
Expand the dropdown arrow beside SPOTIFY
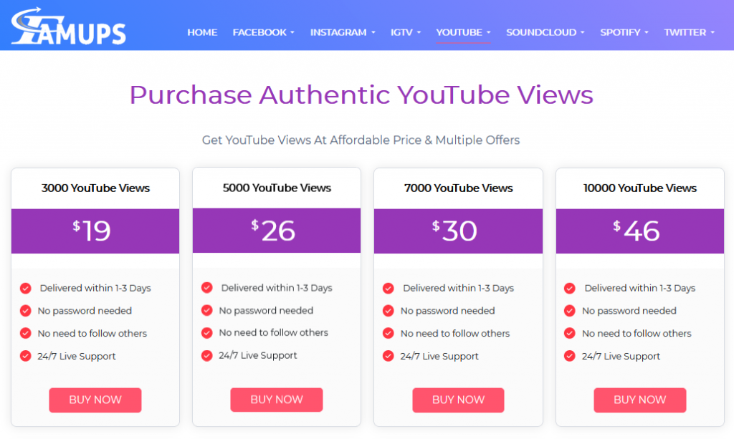tap(646, 33)
